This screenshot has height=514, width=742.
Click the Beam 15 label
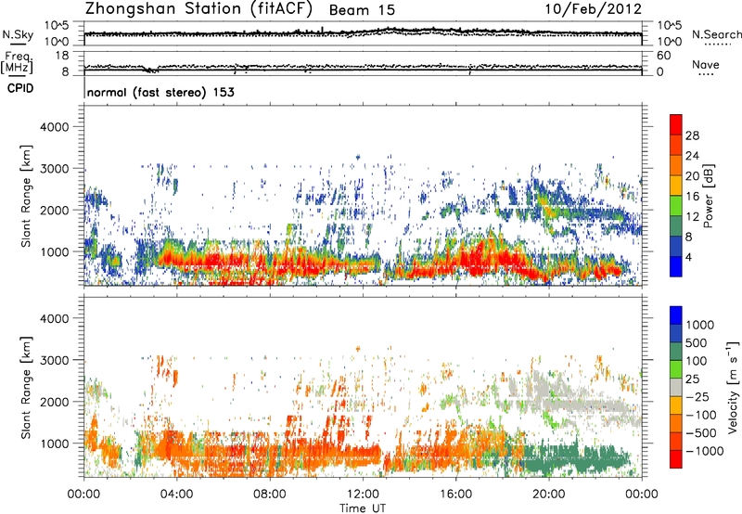(362, 10)
